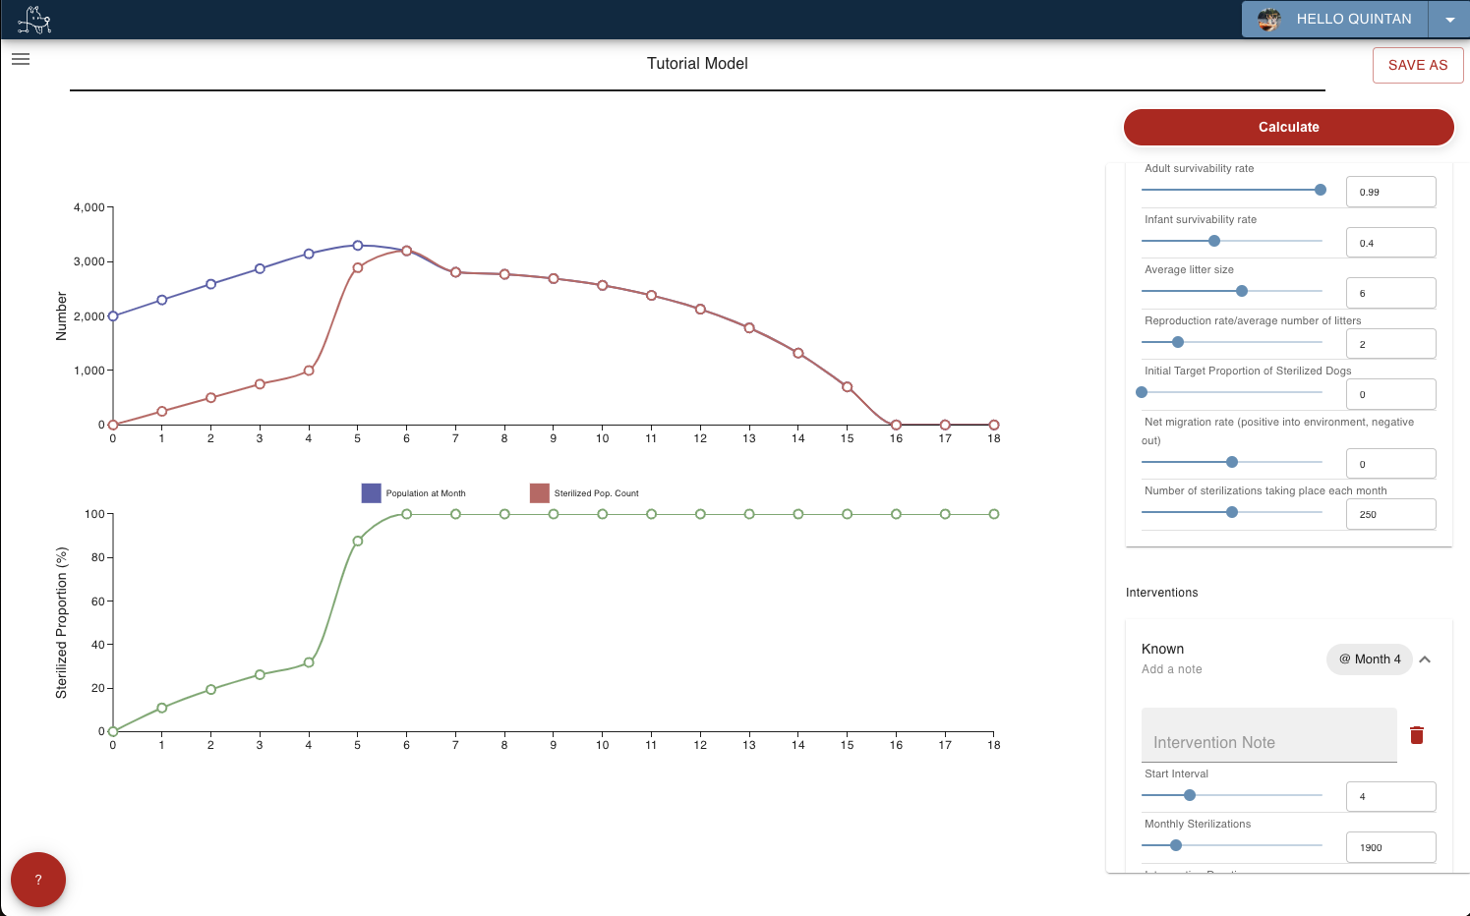Click the dog logo icon
The image size is (1470, 916).
(34, 20)
